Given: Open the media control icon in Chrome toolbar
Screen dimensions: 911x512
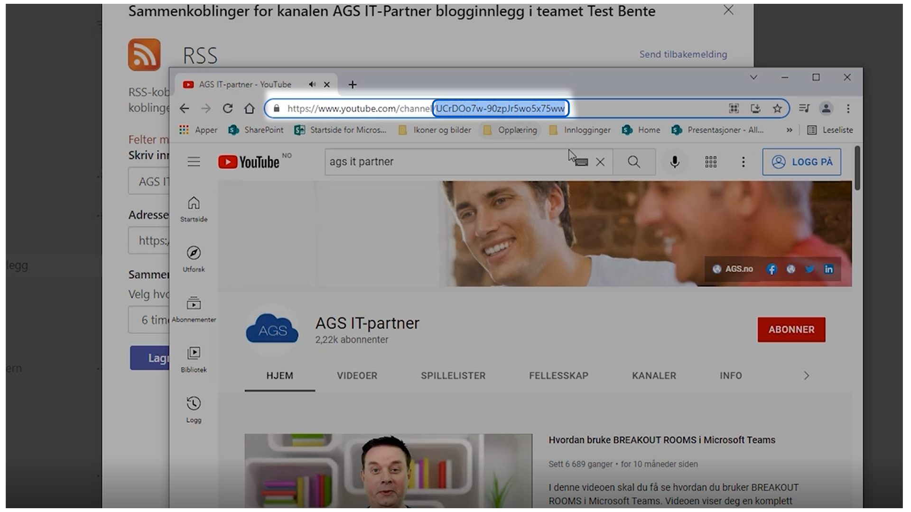Looking at the screenshot, I should tap(804, 109).
